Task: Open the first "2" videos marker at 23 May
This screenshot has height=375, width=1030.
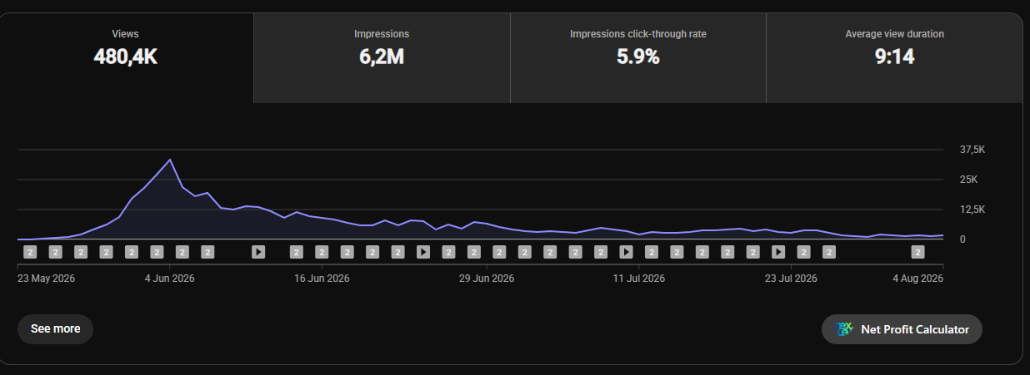Action: coord(30,251)
